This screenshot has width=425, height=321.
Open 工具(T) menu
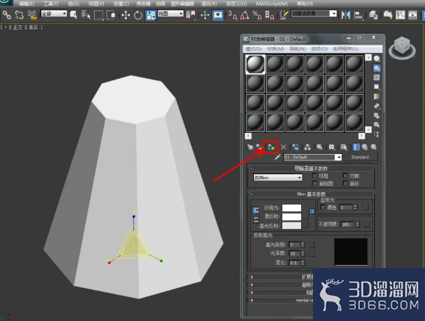(51, 4)
